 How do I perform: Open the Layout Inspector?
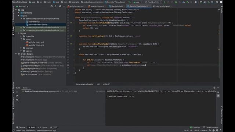pyautogui.click(x=211, y=127)
